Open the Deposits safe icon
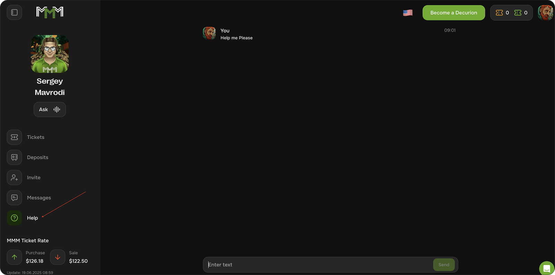This screenshot has width=555, height=275. (14, 157)
